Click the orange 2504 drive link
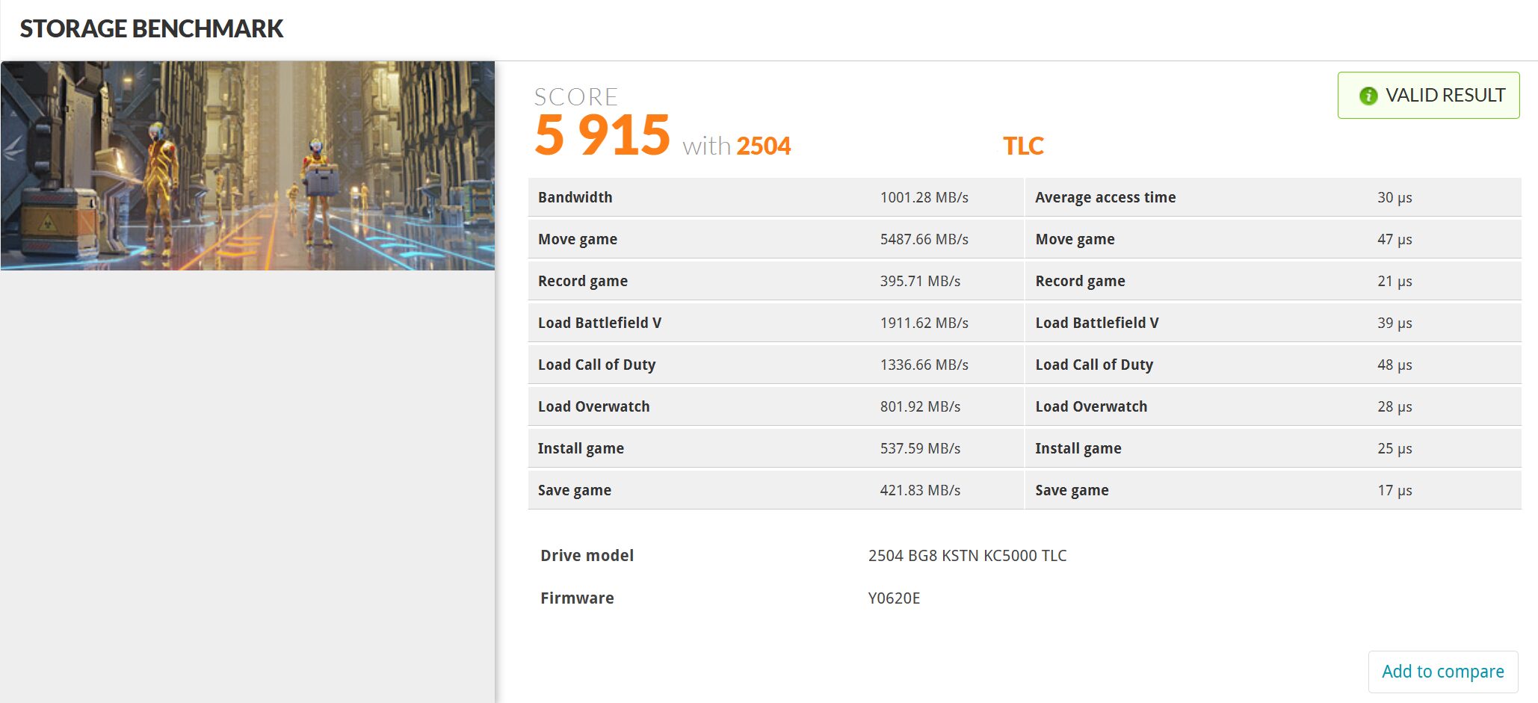This screenshot has width=1538, height=703. tap(763, 146)
